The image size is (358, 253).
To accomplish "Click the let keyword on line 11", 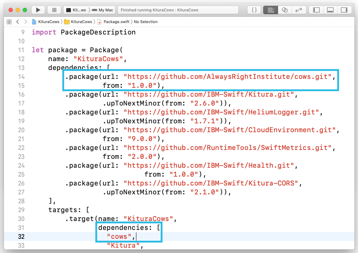I will [38, 50].
